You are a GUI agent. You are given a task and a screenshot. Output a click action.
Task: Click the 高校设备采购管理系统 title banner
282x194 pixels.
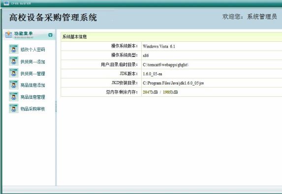point(53,18)
